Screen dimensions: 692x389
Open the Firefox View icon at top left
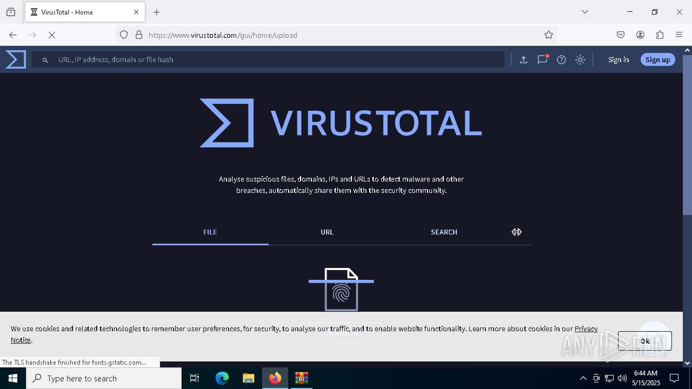[x=11, y=12]
